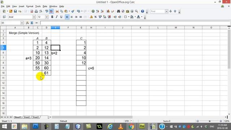Click the Copy icon

pyautogui.click(x=62, y=11)
